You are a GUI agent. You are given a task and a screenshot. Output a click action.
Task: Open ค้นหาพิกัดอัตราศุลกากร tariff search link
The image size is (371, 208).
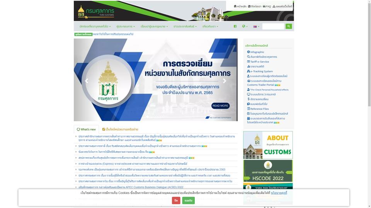click(262, 57)
